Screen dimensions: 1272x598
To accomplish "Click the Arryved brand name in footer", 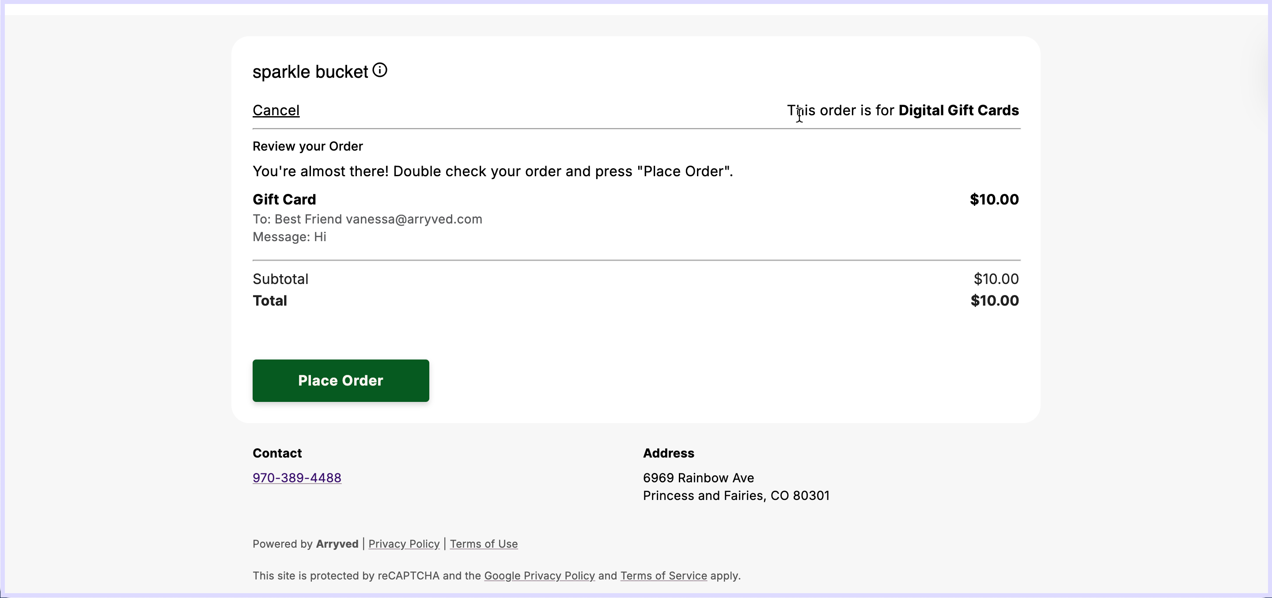I will tap(337, 544).
